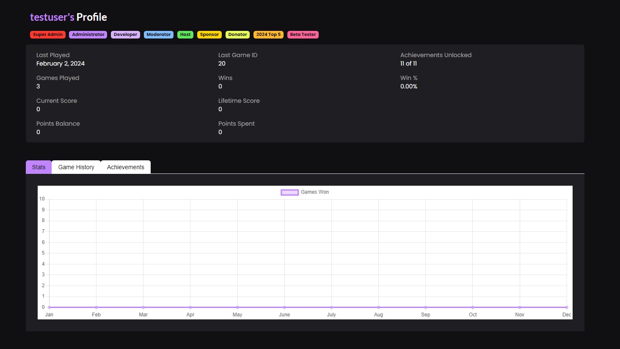Open the Achievements tab

coord(126,167)
